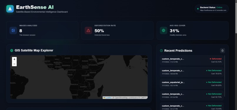Click 'Detected forest loss' caption

[x=102, y=35]
